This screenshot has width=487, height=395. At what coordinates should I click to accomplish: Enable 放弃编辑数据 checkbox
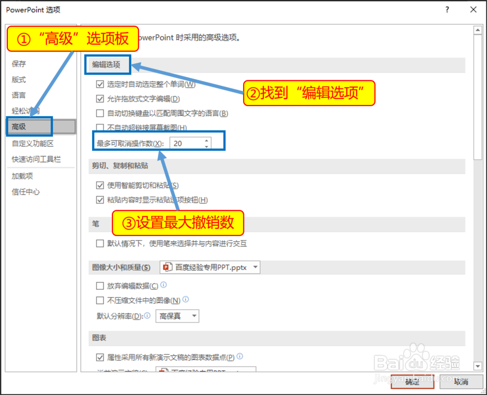100,286
